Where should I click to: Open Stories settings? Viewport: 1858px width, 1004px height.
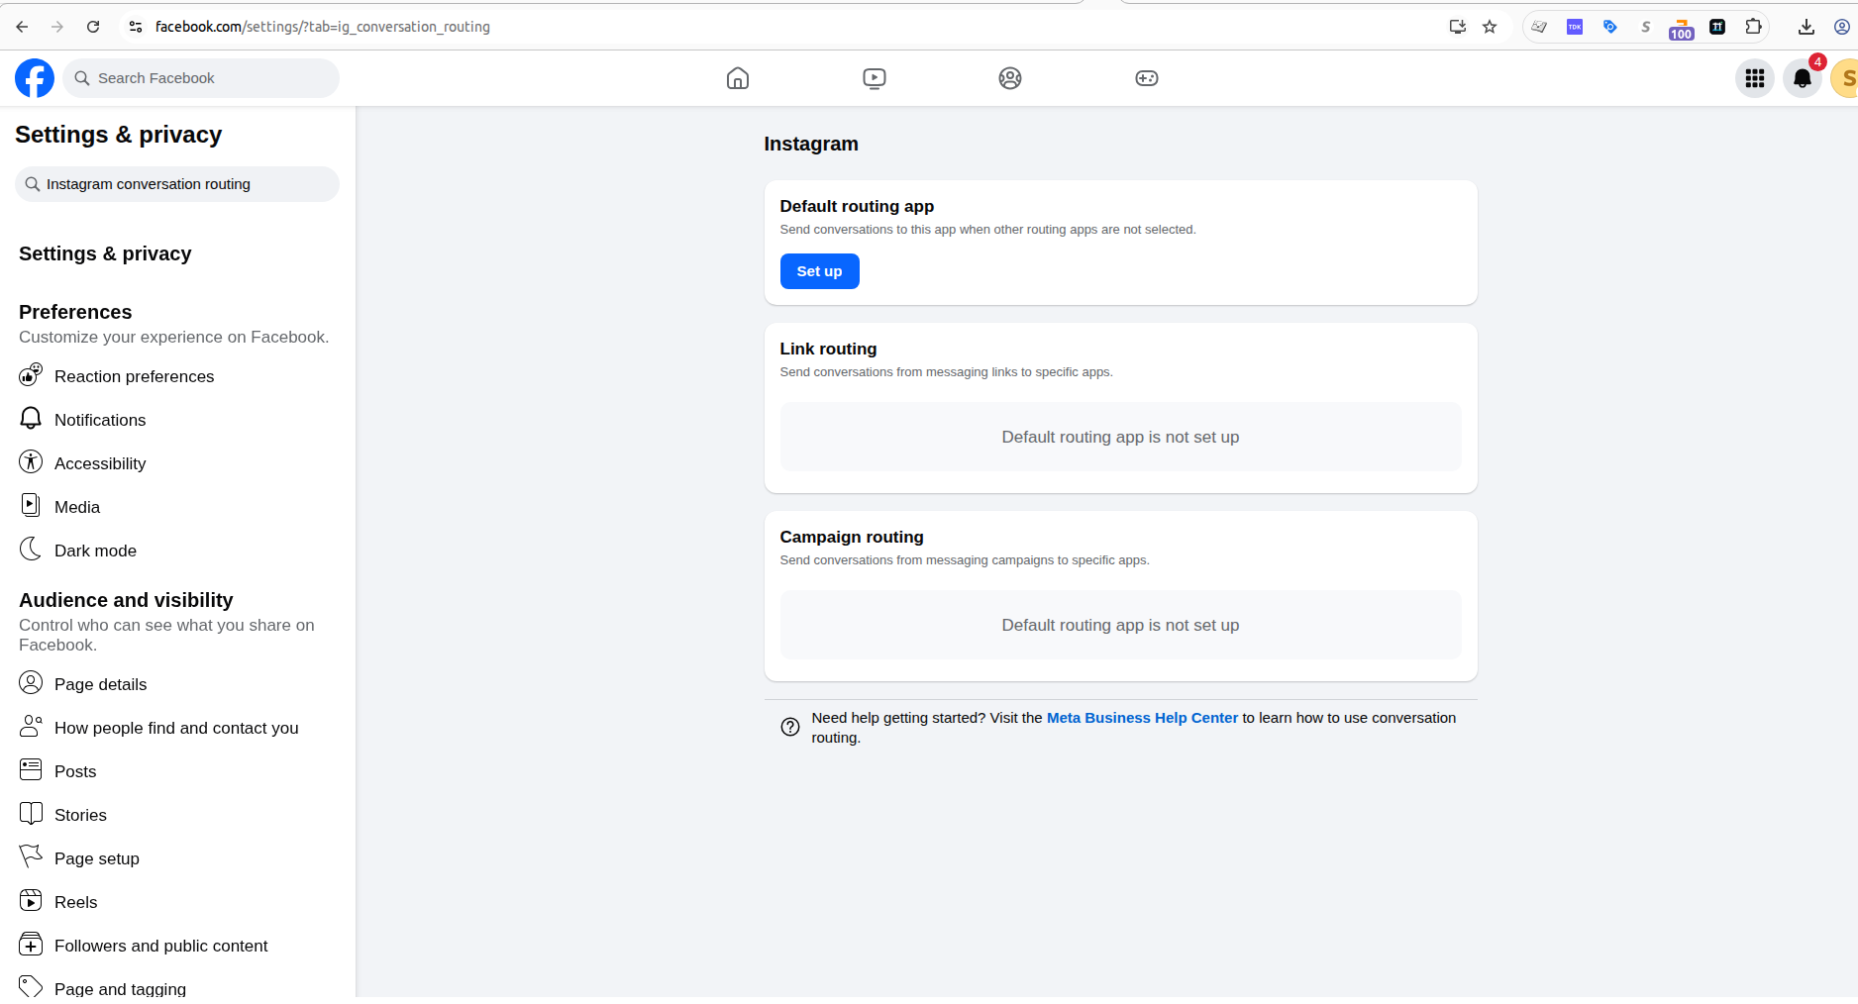pos(177,815)
